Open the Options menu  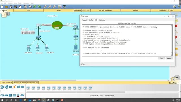(x=10, y=3)
